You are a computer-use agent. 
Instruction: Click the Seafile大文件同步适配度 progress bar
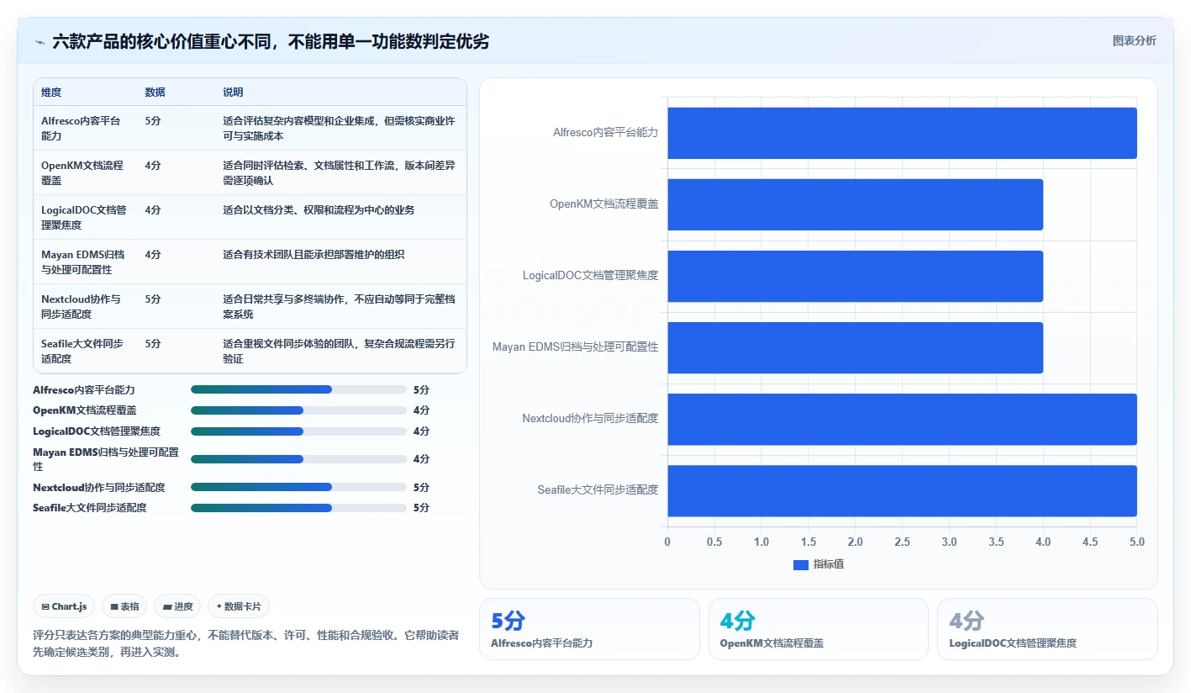[298, 508]
